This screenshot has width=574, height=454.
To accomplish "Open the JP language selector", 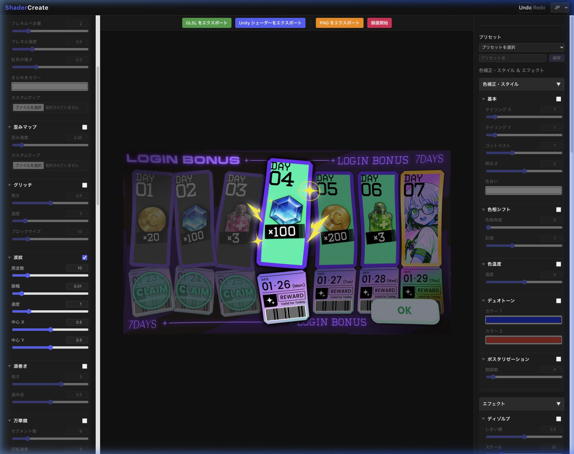I will click(x=560, y=8).
